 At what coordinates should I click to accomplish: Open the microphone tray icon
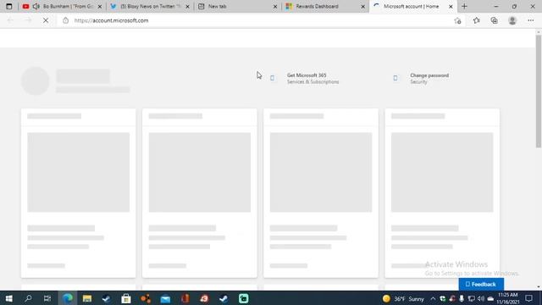coord(462,298)
